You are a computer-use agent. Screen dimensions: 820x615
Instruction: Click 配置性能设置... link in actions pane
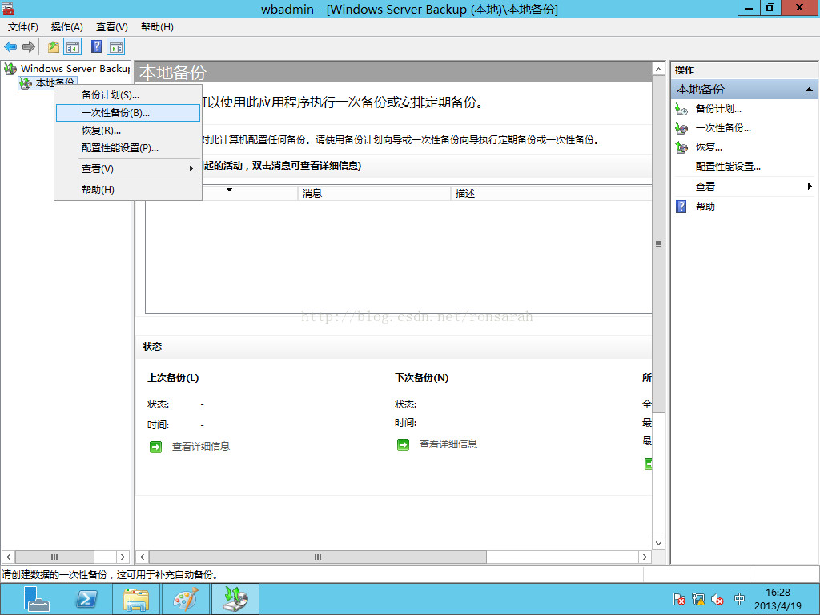click(x=727, y=167)
